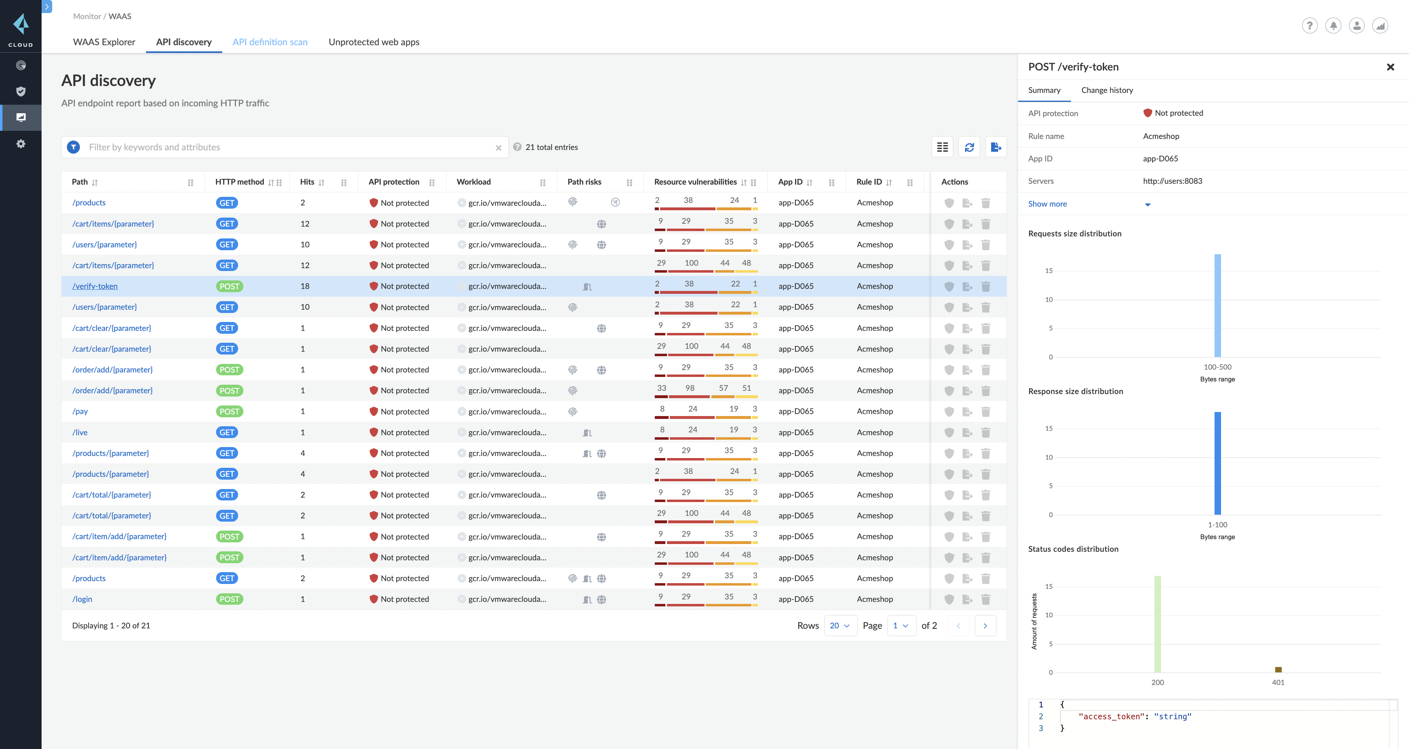The width and height of the screenshot is (1409, 749).
Task: Sort table by App ID column
Action: [809, 183]
